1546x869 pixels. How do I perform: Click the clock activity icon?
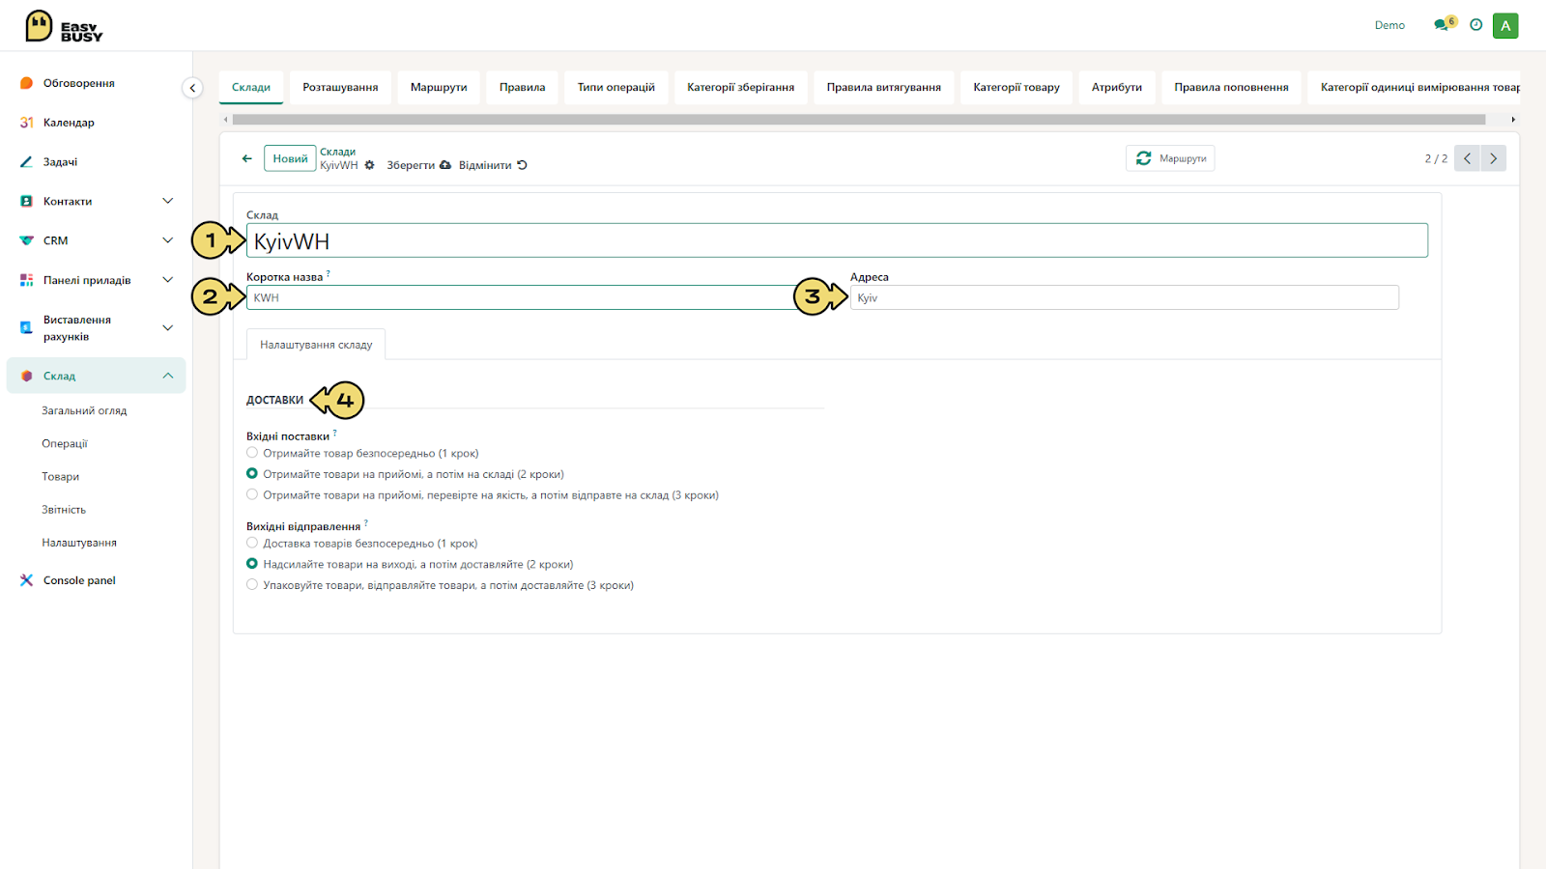coord(1475,25)
